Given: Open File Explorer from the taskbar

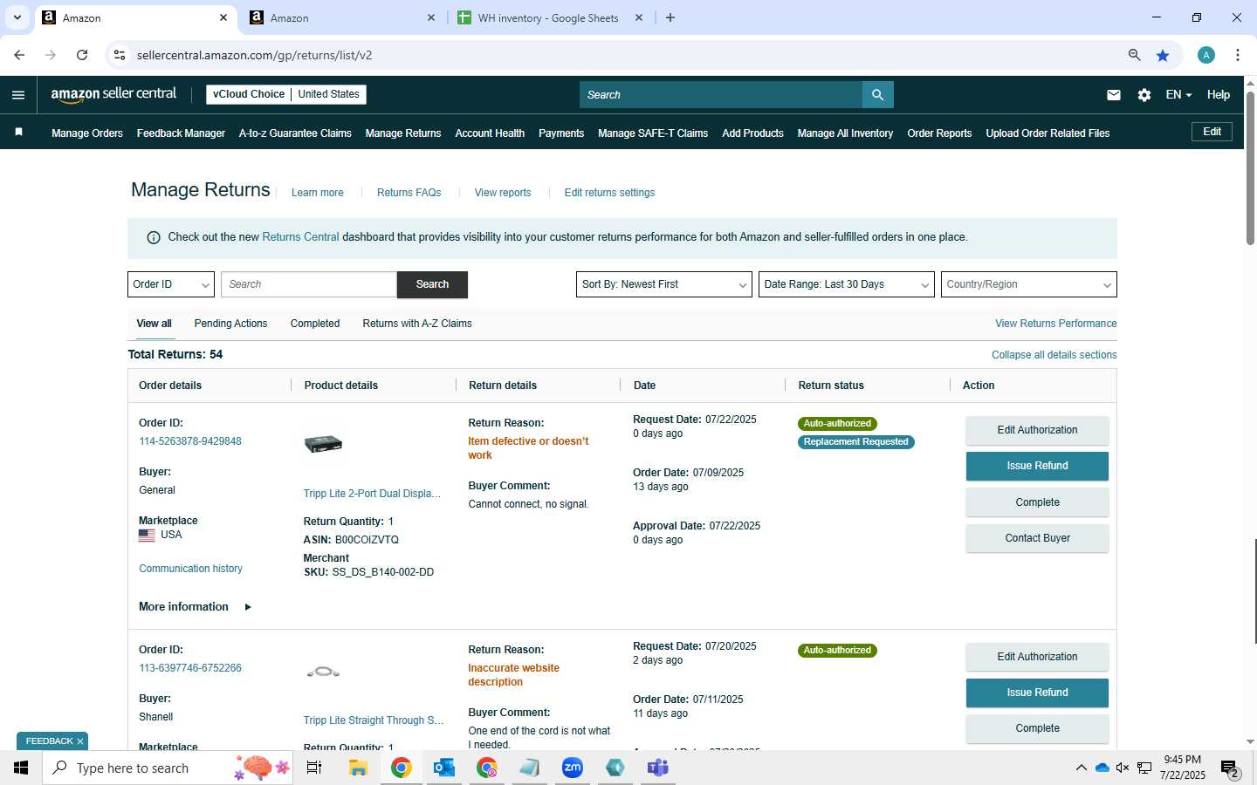Looking at the screenshot, I should 358,768.
